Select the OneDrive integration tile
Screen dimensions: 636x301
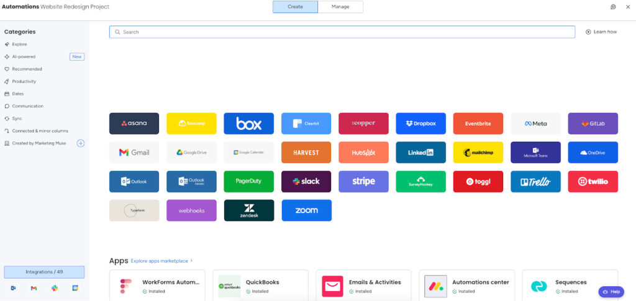click(593, 152)
